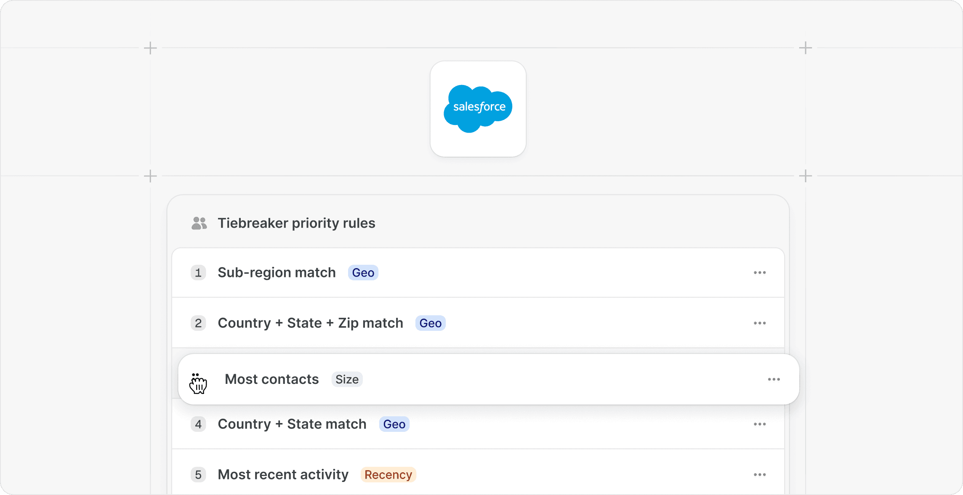963x495 pixels.
Task: Select the Most contacts rule label
Action: (x=272, y=379)
